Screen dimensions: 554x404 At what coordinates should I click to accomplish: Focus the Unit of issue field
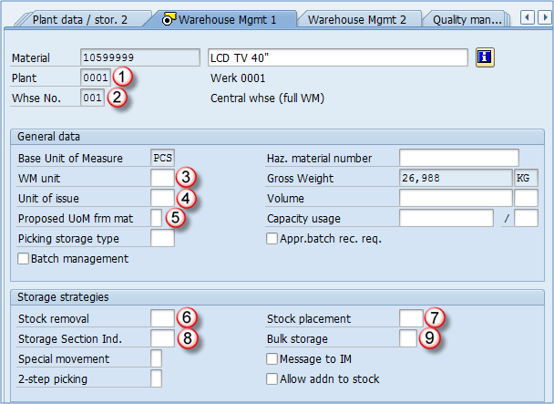pyautogui.click(x=161, y=198)
